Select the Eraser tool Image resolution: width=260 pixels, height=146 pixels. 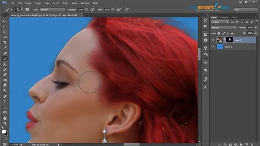(5, 75)
